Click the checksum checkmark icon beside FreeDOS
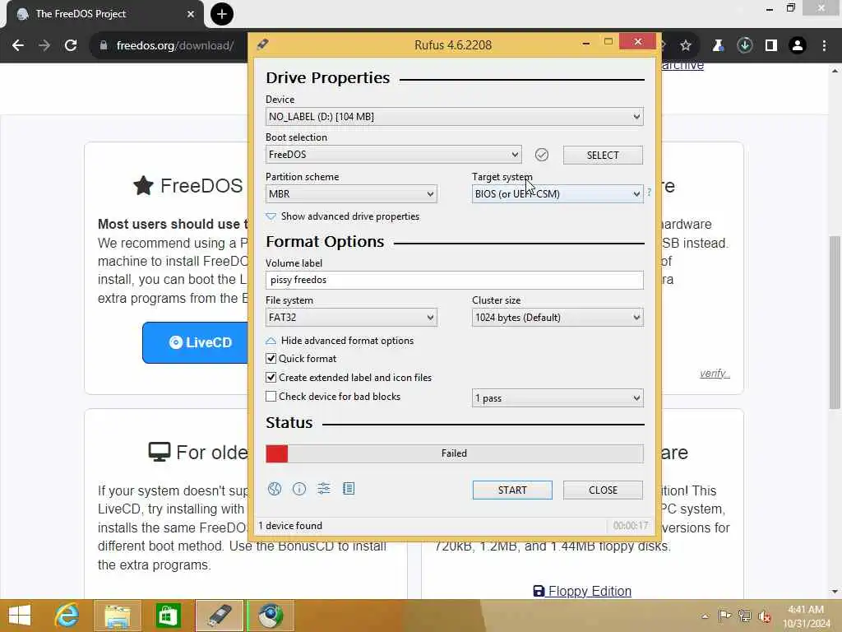The width and height of the screenshot is (842, 632). pos(542,155)
